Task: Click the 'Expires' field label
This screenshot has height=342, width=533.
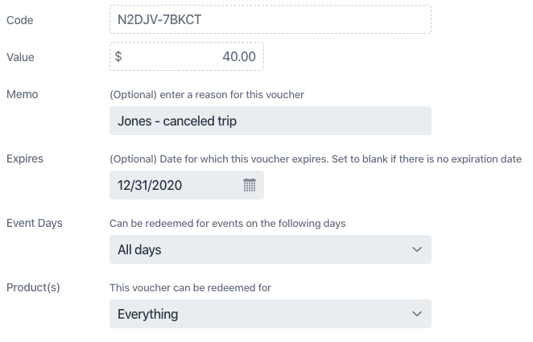Action: (25, 159)
